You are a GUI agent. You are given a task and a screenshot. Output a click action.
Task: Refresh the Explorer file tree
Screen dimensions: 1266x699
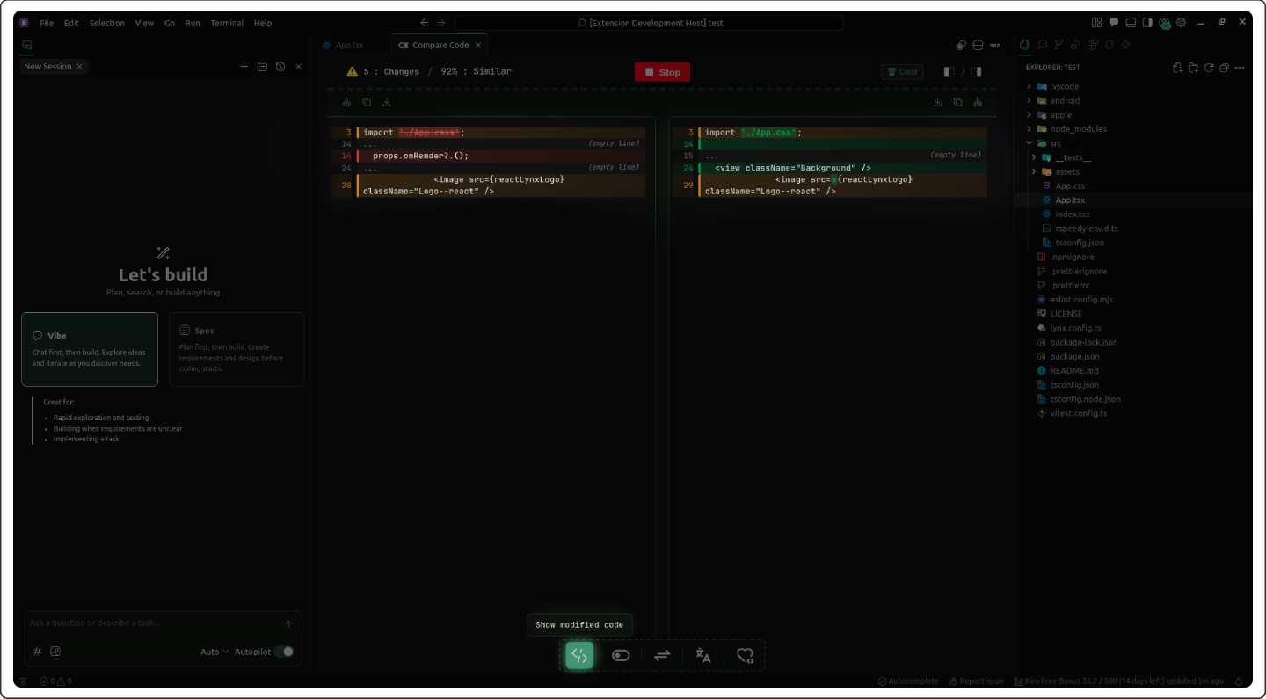pos(1209,68)
